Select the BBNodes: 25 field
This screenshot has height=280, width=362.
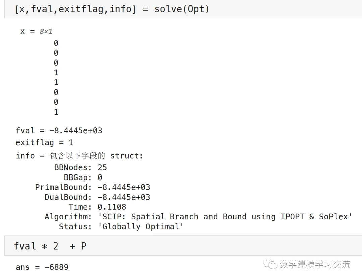pyautogui.click(x=80, y=167)
